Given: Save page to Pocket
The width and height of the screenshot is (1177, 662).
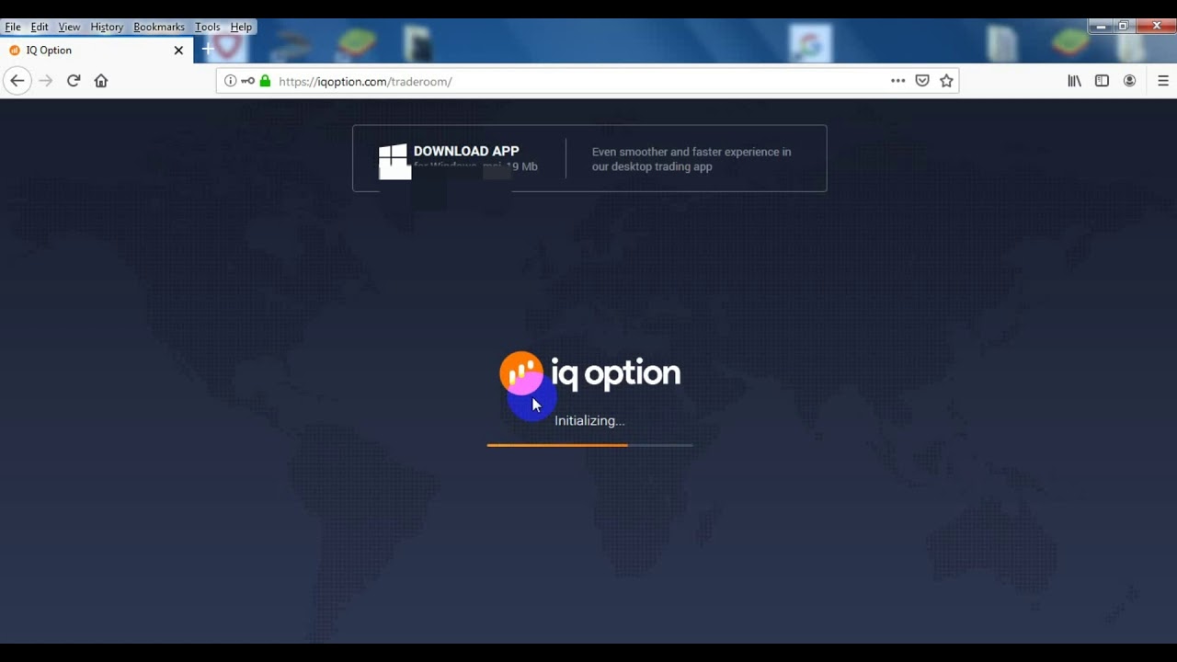Looking at the screenshot, I should click(x=922, y=81).
